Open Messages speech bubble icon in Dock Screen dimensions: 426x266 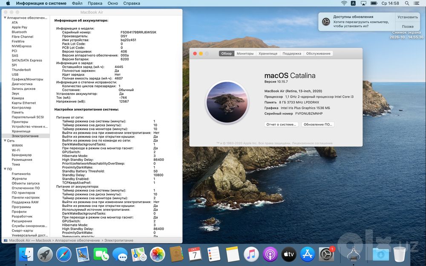click(120, 255)
